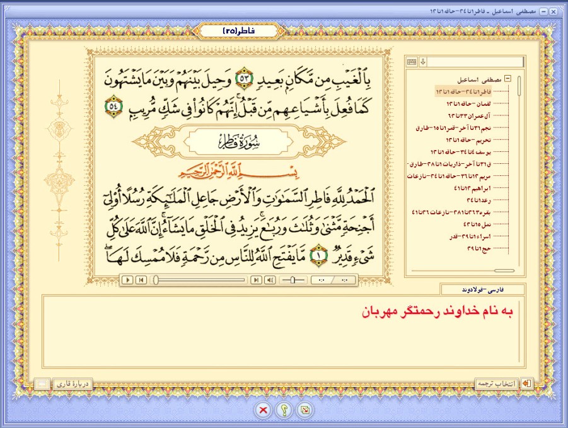Select the نجم ۳۱تا آخر - قمر recitation
This screenshot has height=428, width=568.
pyautogui.click(x=453, y=128)
